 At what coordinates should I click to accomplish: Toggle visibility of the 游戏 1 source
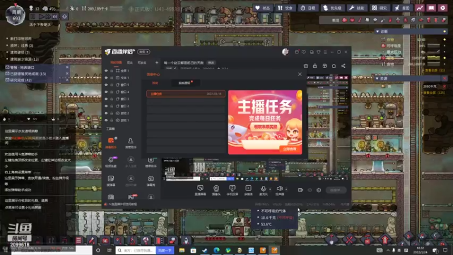pyautogui.click(x=106, y=120)
